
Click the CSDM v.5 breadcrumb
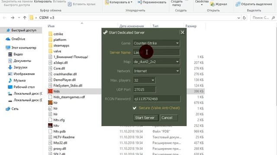pyautogui.click(x=47, y=18)
